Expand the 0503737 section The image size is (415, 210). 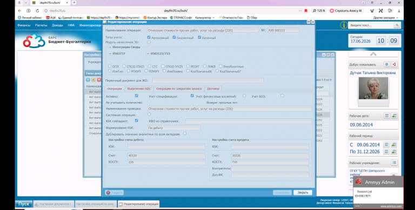click(110, 53)
